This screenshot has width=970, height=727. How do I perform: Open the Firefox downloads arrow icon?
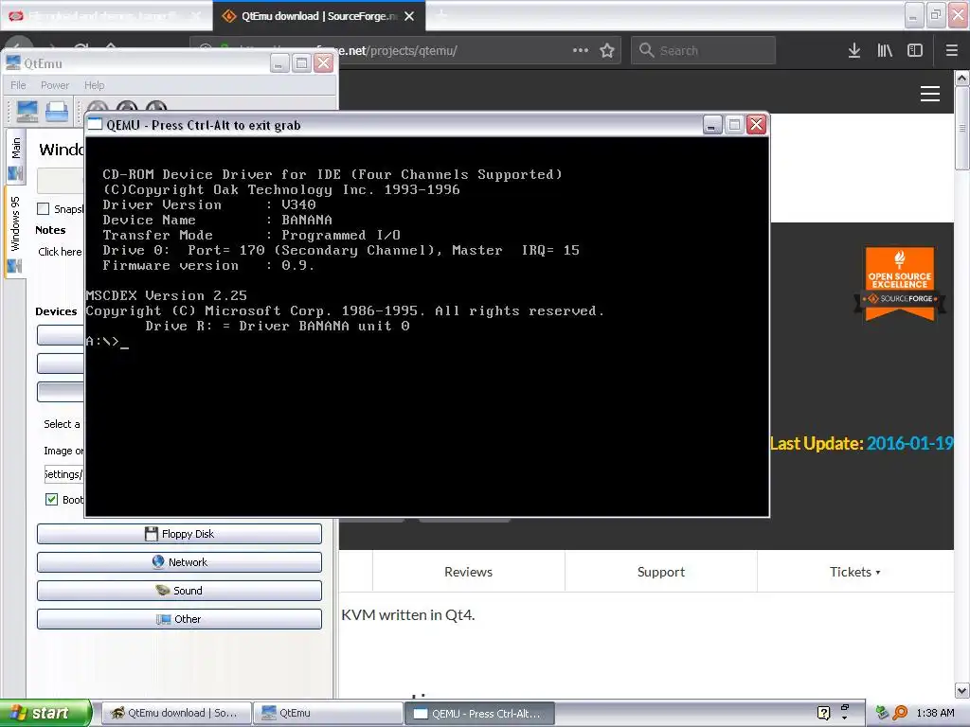click(x=853, y=51)
